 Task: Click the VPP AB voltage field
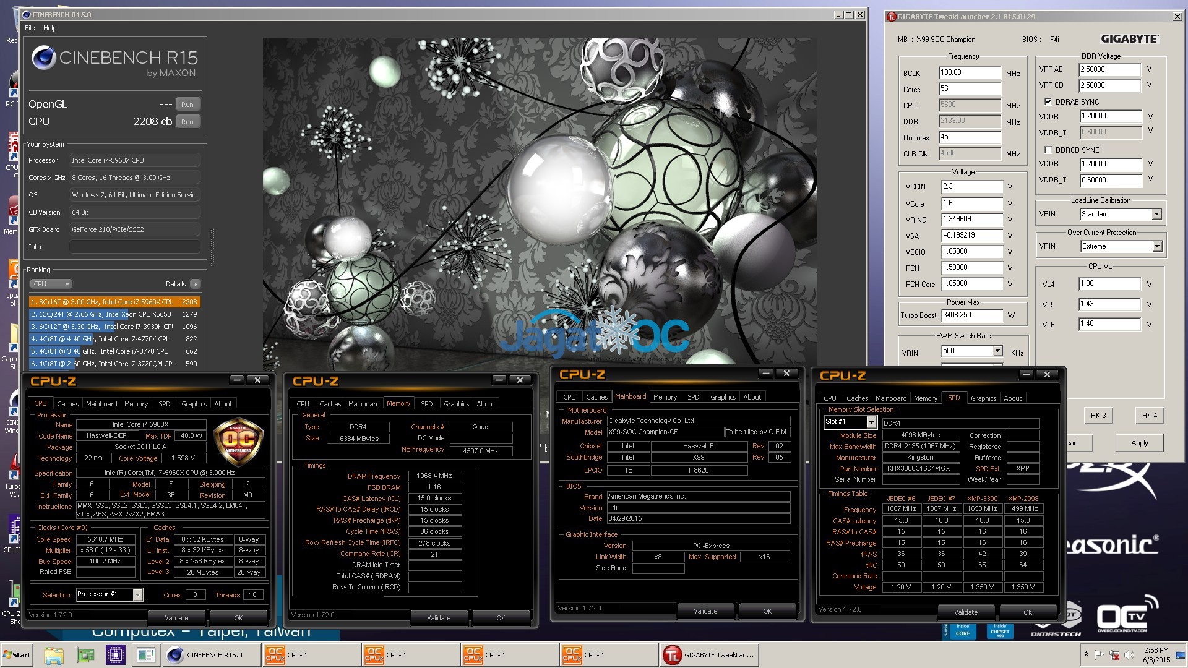point(1110,70)
